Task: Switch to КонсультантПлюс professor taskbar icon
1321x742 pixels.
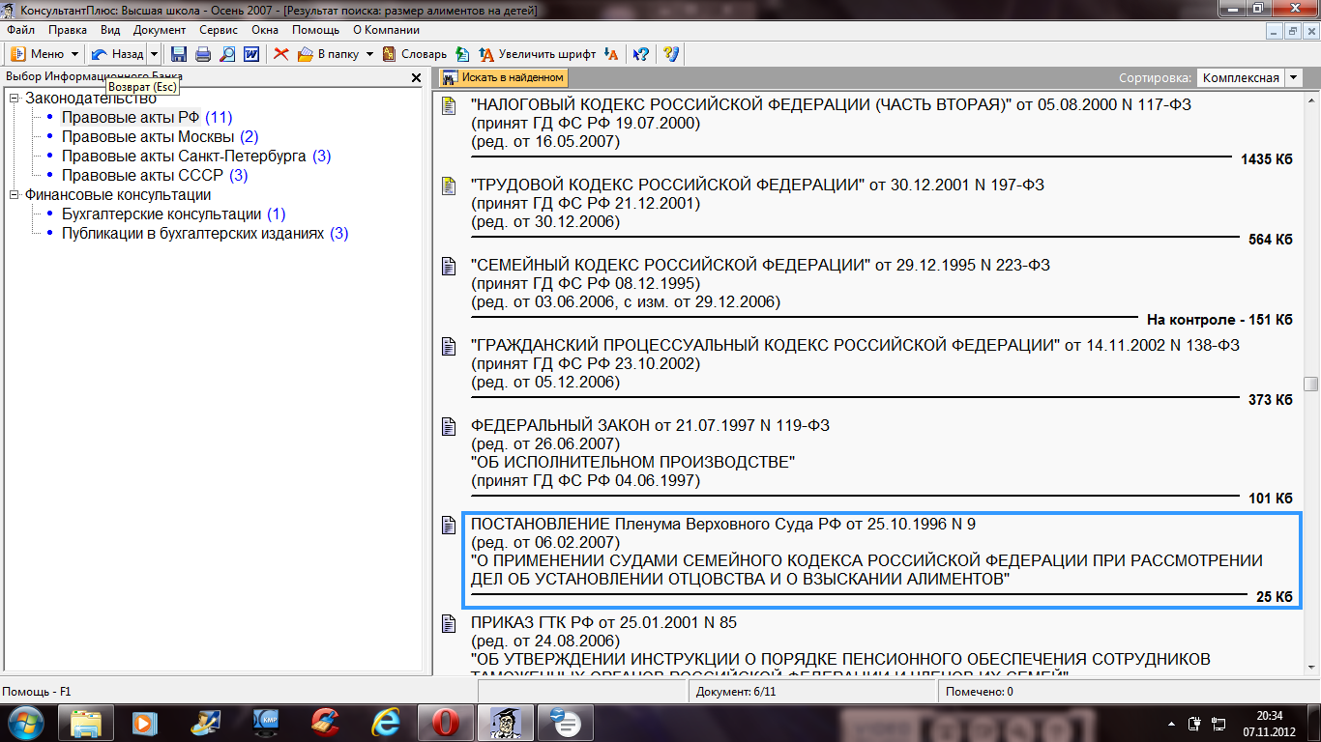Action: pyautogui.click(x=504, y=723)
